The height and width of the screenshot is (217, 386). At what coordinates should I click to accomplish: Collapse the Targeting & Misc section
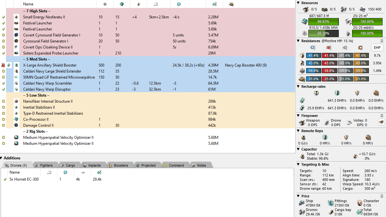[x=298, y=164]
